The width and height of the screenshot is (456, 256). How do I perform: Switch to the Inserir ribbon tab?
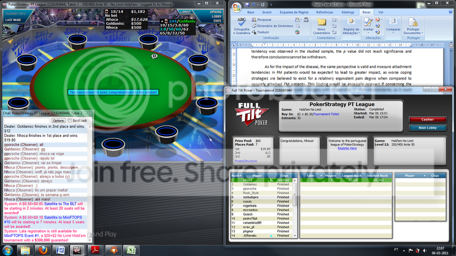pyautogui.click(x=267, y=12)
